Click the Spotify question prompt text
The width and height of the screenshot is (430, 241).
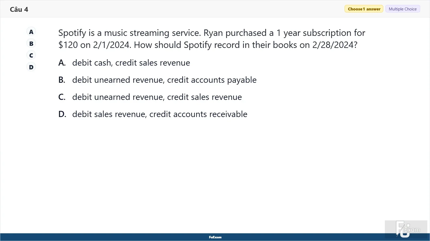coord(212,39)
